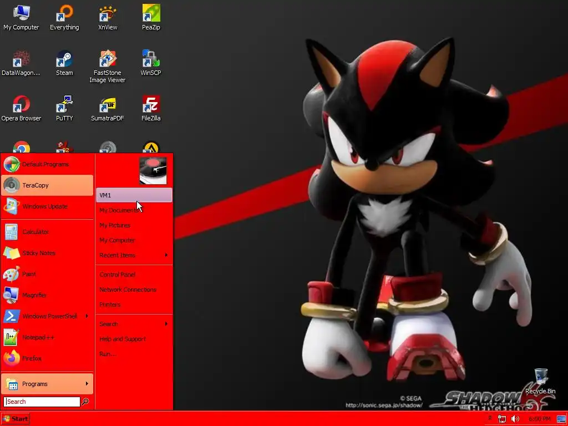Open Control Panel from Start menu
568x426 pixels.
pyautogui.click(x=134, y=275)
